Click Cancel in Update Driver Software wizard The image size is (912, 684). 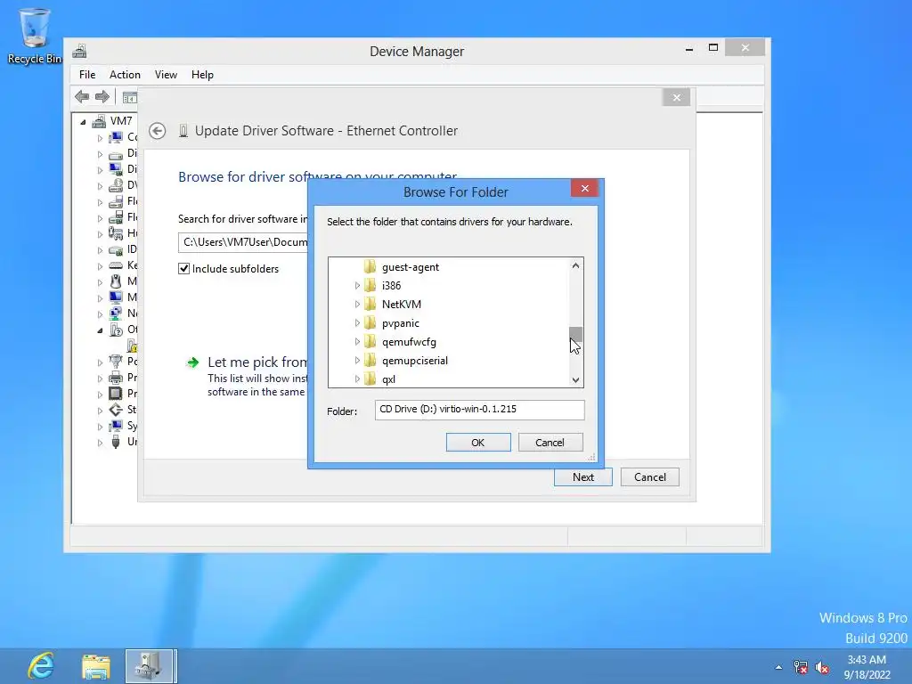click(649, 477)
